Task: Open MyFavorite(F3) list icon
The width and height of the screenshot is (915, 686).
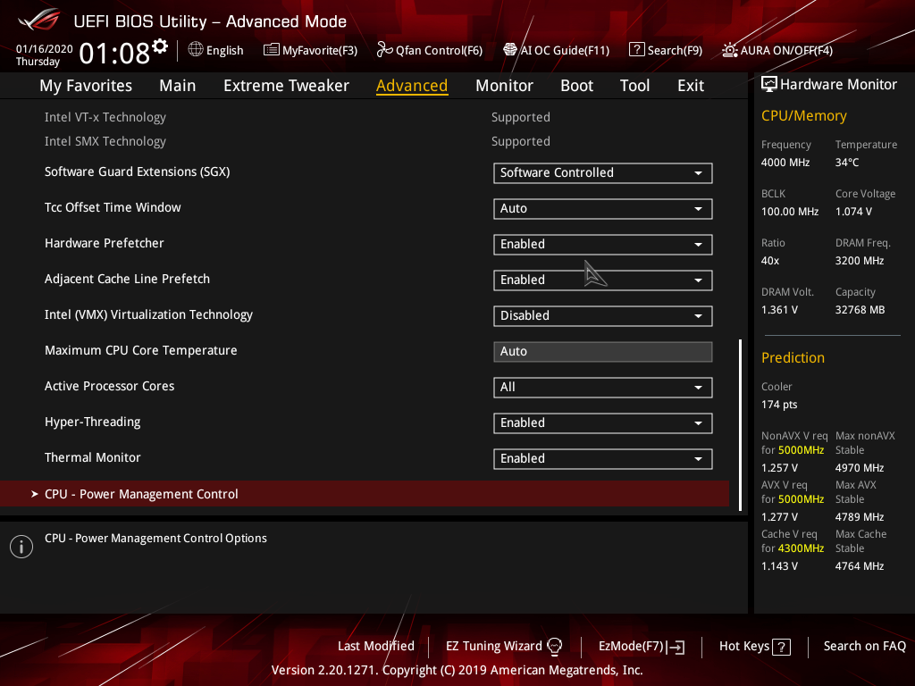Action: click(x=272, y=50)
